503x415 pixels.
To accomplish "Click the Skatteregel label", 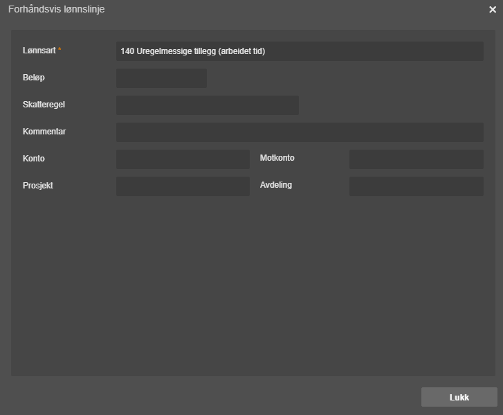I will coord(44,105).
